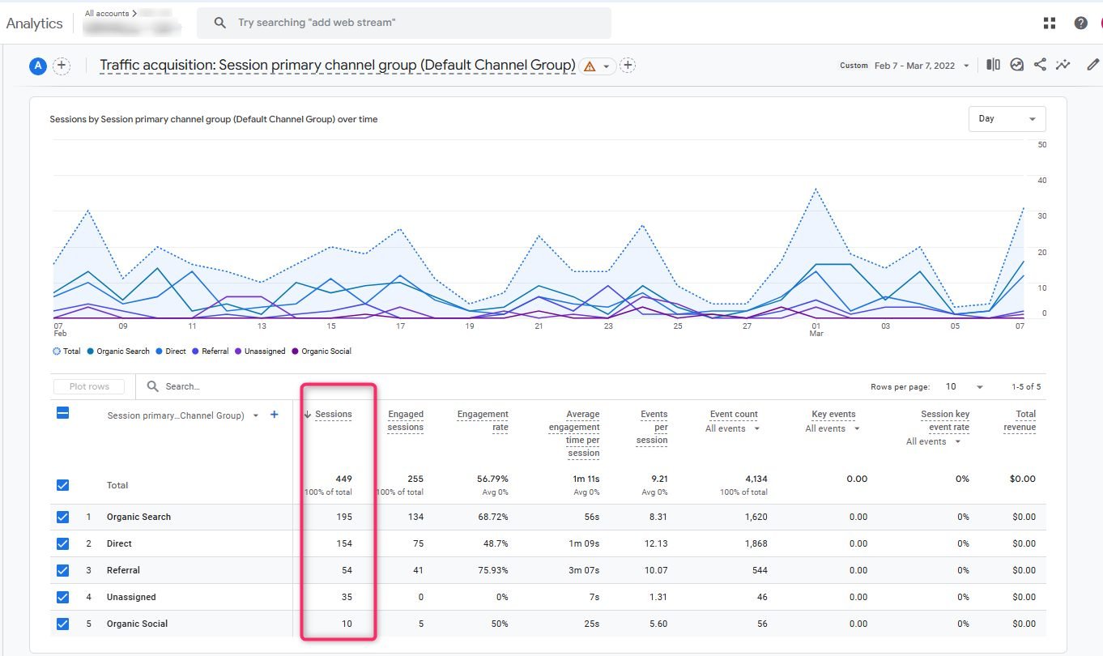Click the Plot rows button
This screenshot has width=1103, height=656.
tap(89, 386)
